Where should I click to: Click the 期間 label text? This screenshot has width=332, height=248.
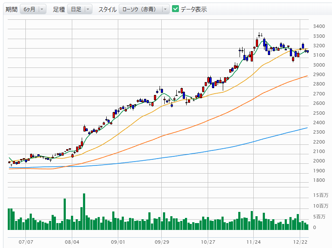12,9
